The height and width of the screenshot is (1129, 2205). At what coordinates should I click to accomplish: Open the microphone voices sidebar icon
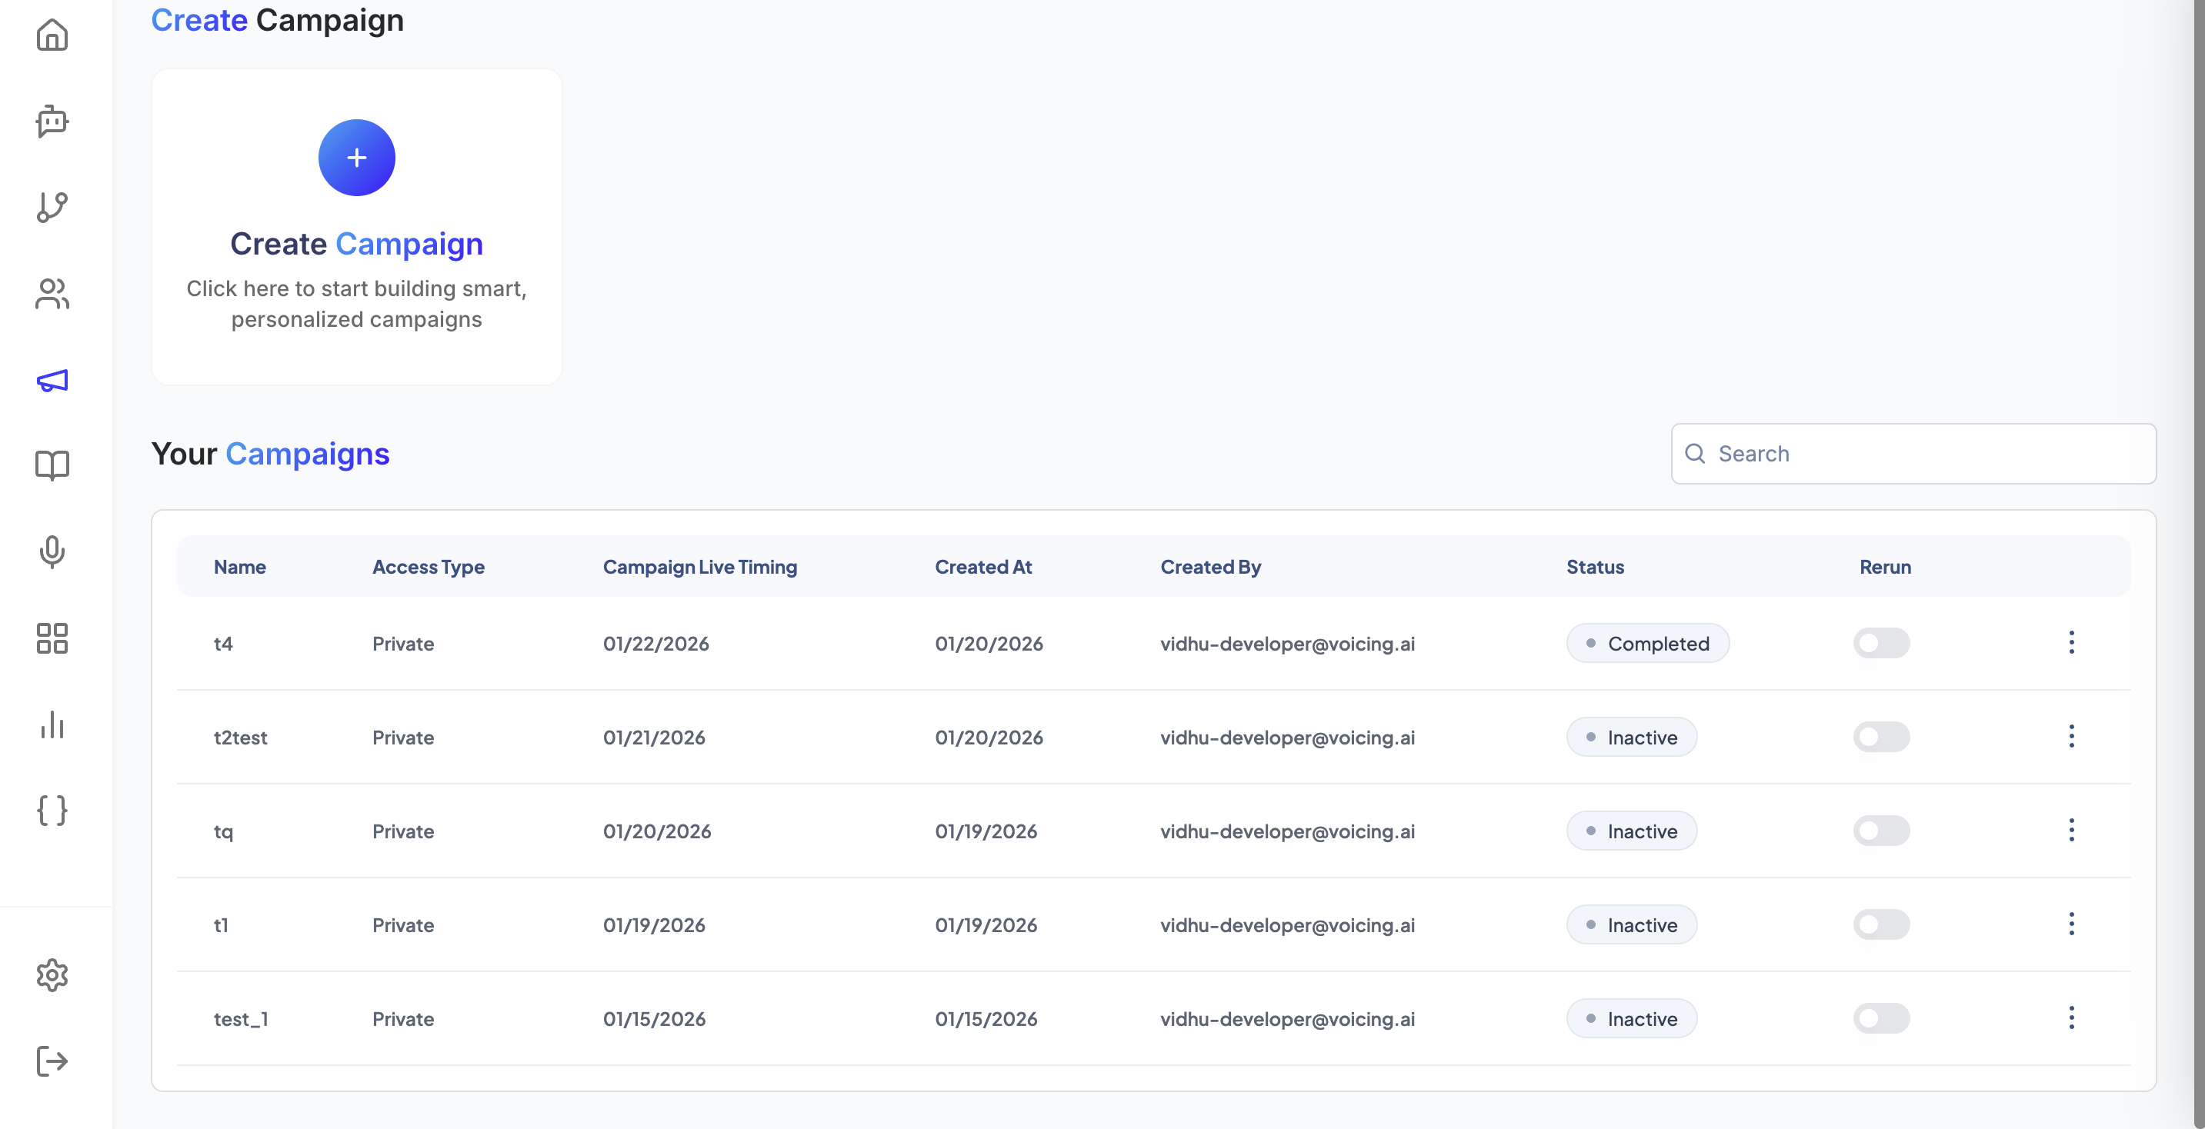[x=52, y=552]
